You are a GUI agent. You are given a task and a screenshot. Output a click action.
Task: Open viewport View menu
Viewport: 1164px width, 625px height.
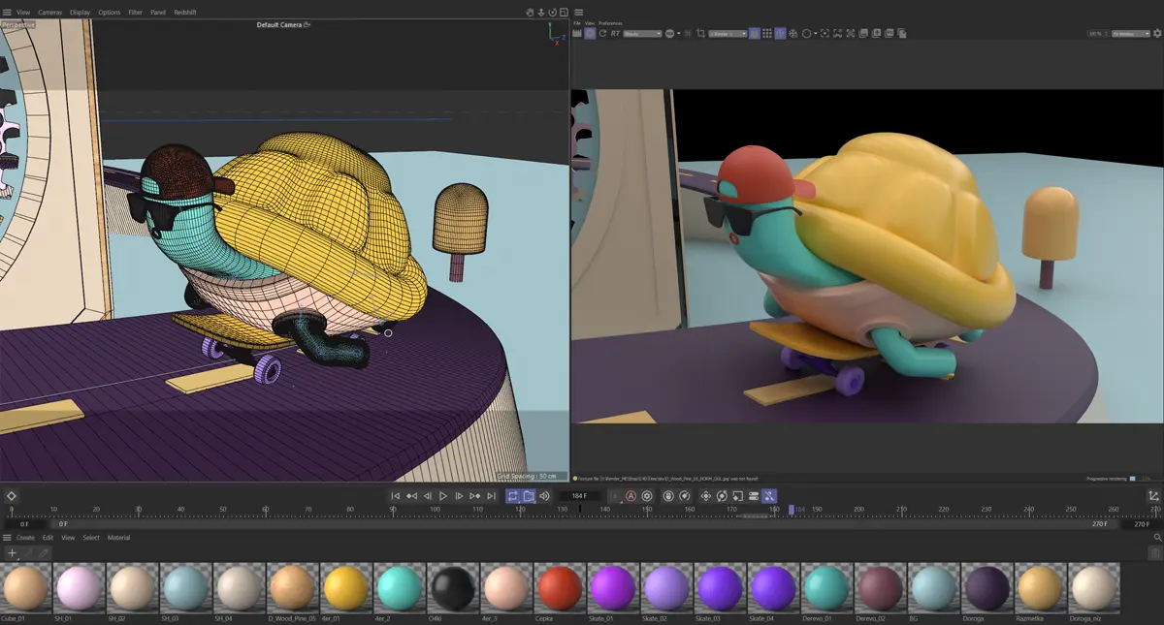click(23, 13)
